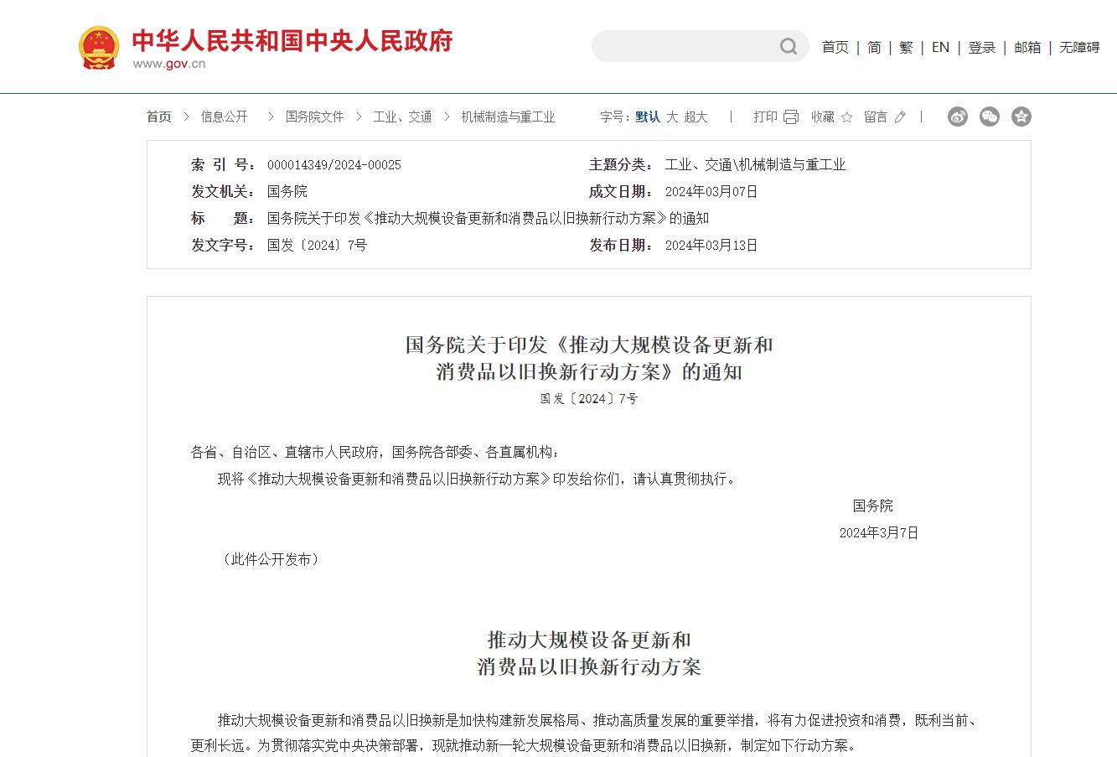Click the pencil icon next to 留言
This screenshot has width=1117, height=757.
pos(899,117)
